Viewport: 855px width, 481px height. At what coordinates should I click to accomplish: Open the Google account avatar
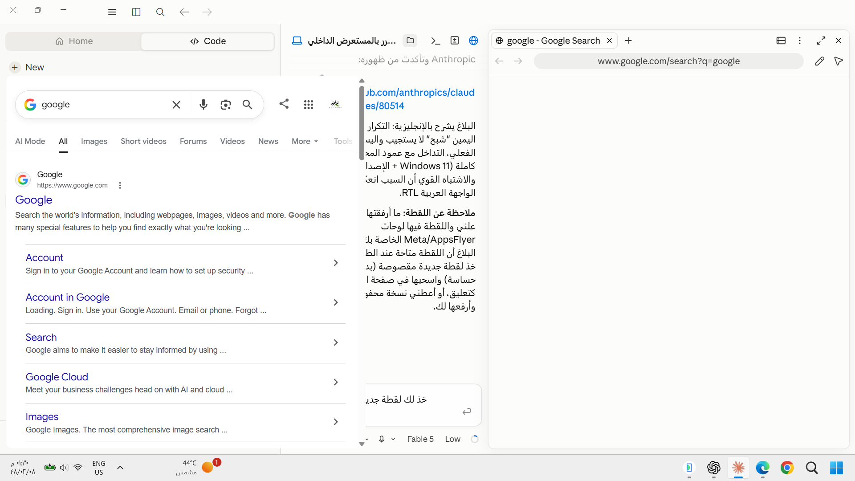click(x=335, y=105)
